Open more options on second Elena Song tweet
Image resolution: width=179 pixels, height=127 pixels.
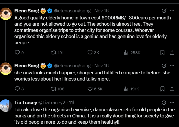pos(172,66)
